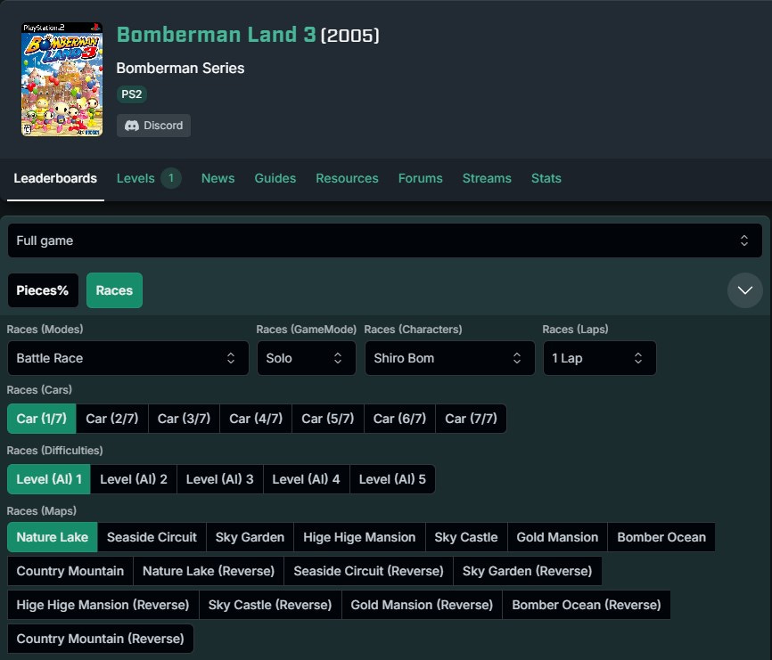Viewport: 772px width, 660px height.
Task: Select Car (2/7) option
Action: click(x=112, y=419)
